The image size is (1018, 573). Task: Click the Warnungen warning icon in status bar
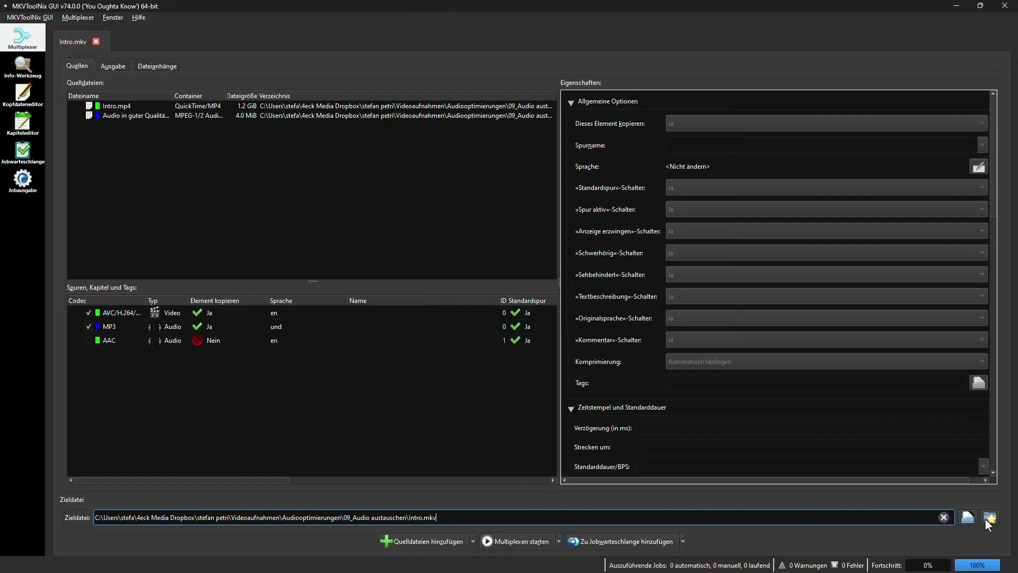click(x=782, y=565)
